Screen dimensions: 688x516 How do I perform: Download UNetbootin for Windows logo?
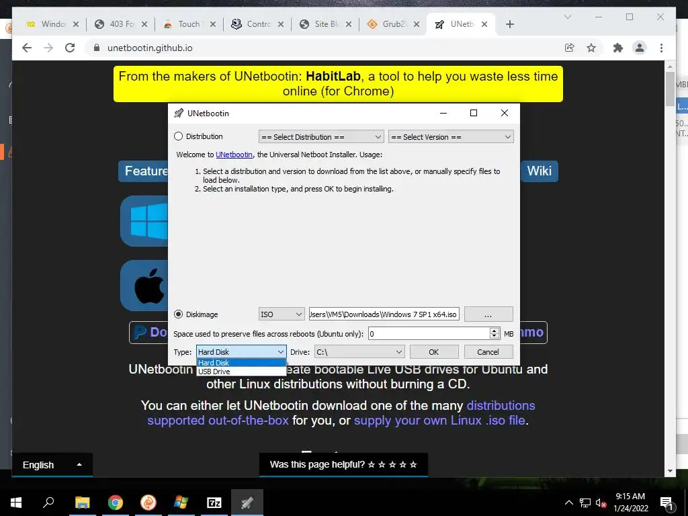tap(144, 221)
